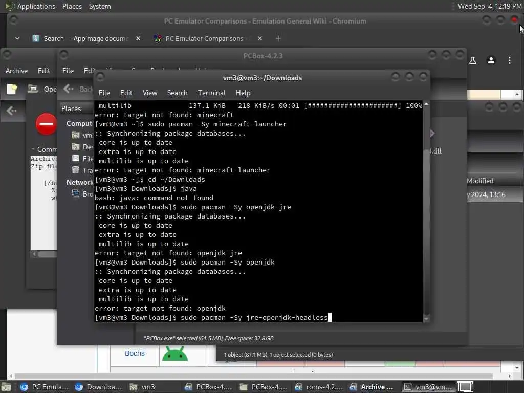Switch to roms-4.2... taskbar button
Screen dimensions: 524x393
[319, 387]
